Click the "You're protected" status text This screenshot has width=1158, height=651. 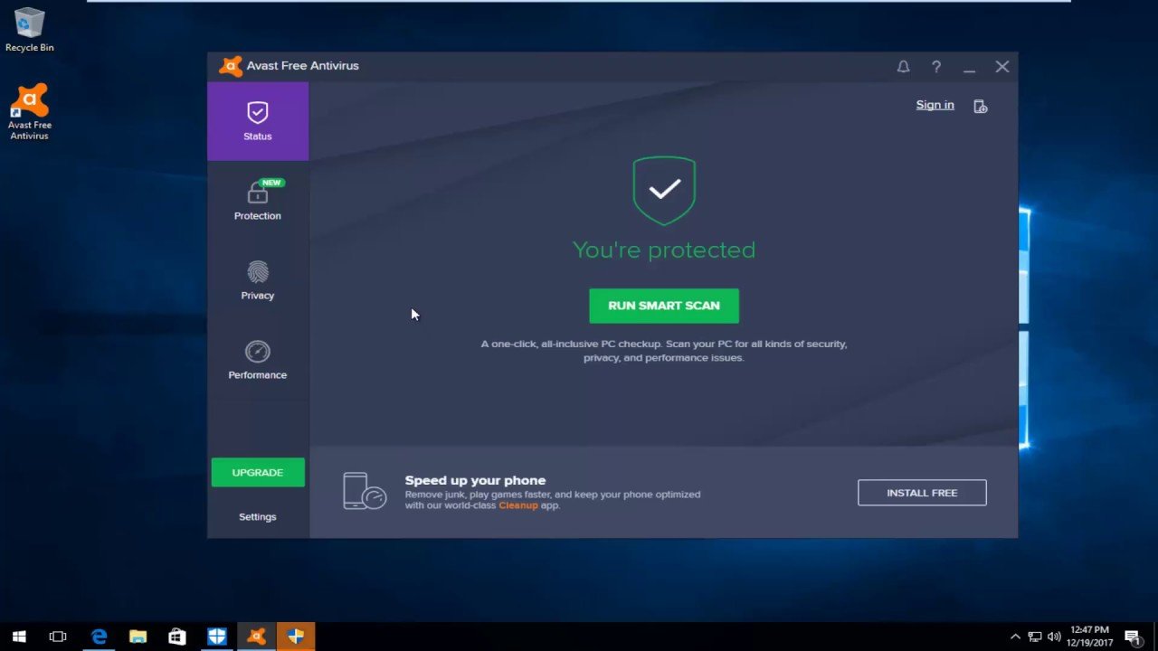coord(664,250)
